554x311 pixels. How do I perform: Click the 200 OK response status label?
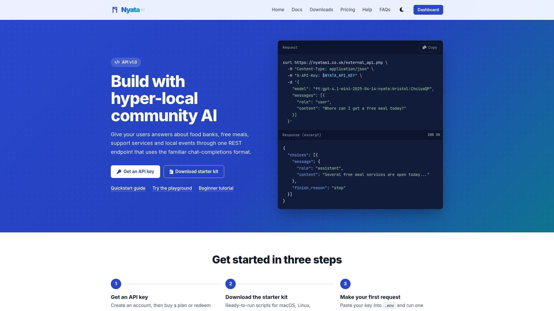coord(434,135)
